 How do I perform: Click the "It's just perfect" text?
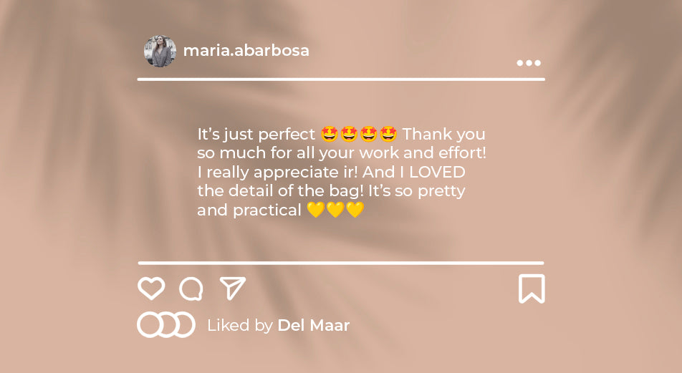[256, 135]
